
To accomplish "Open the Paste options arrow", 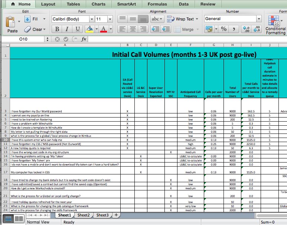I will (19, 22).
